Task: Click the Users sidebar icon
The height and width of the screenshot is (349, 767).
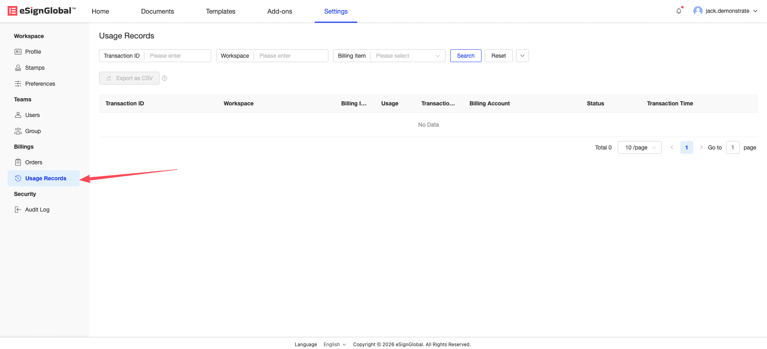Action: [x=18, y=115]
